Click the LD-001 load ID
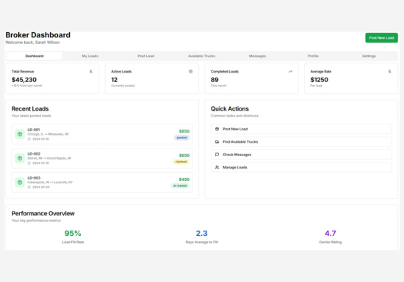 (34, 130)
